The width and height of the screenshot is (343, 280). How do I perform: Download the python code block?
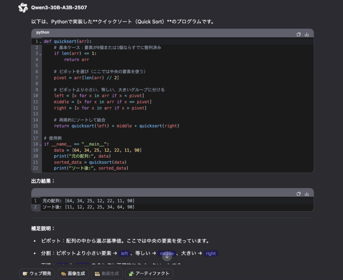tap(307, 34)
